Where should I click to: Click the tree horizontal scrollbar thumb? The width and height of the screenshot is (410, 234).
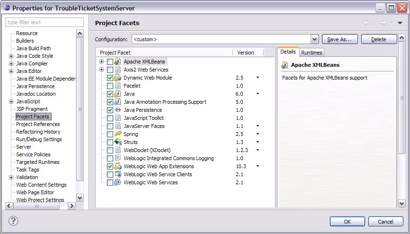[36, 206]
